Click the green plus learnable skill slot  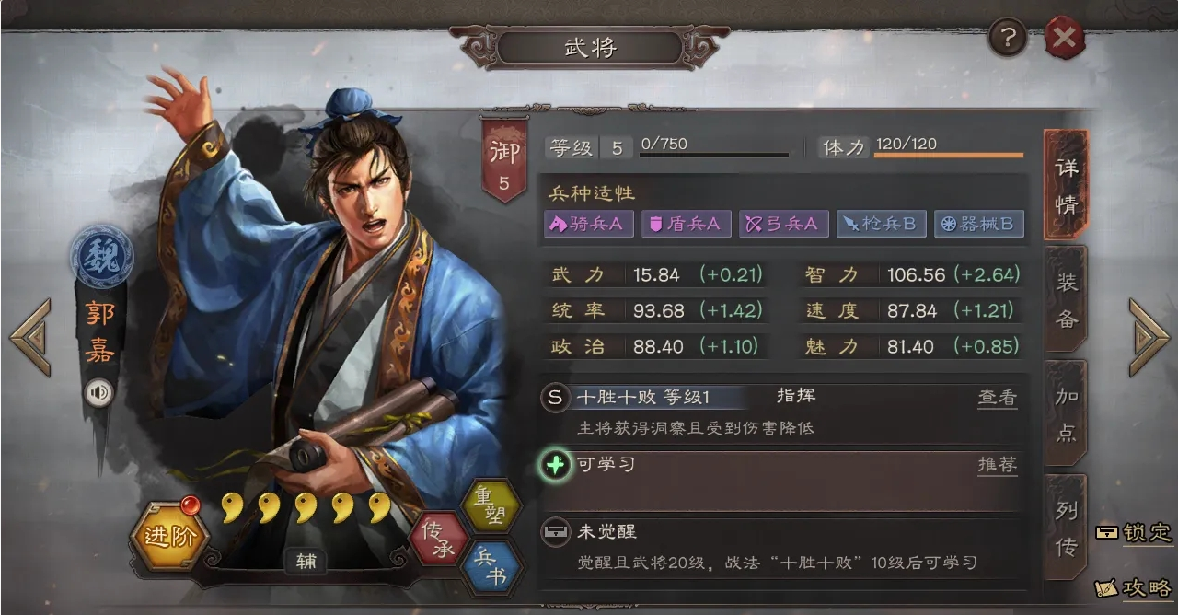[555, 465]
